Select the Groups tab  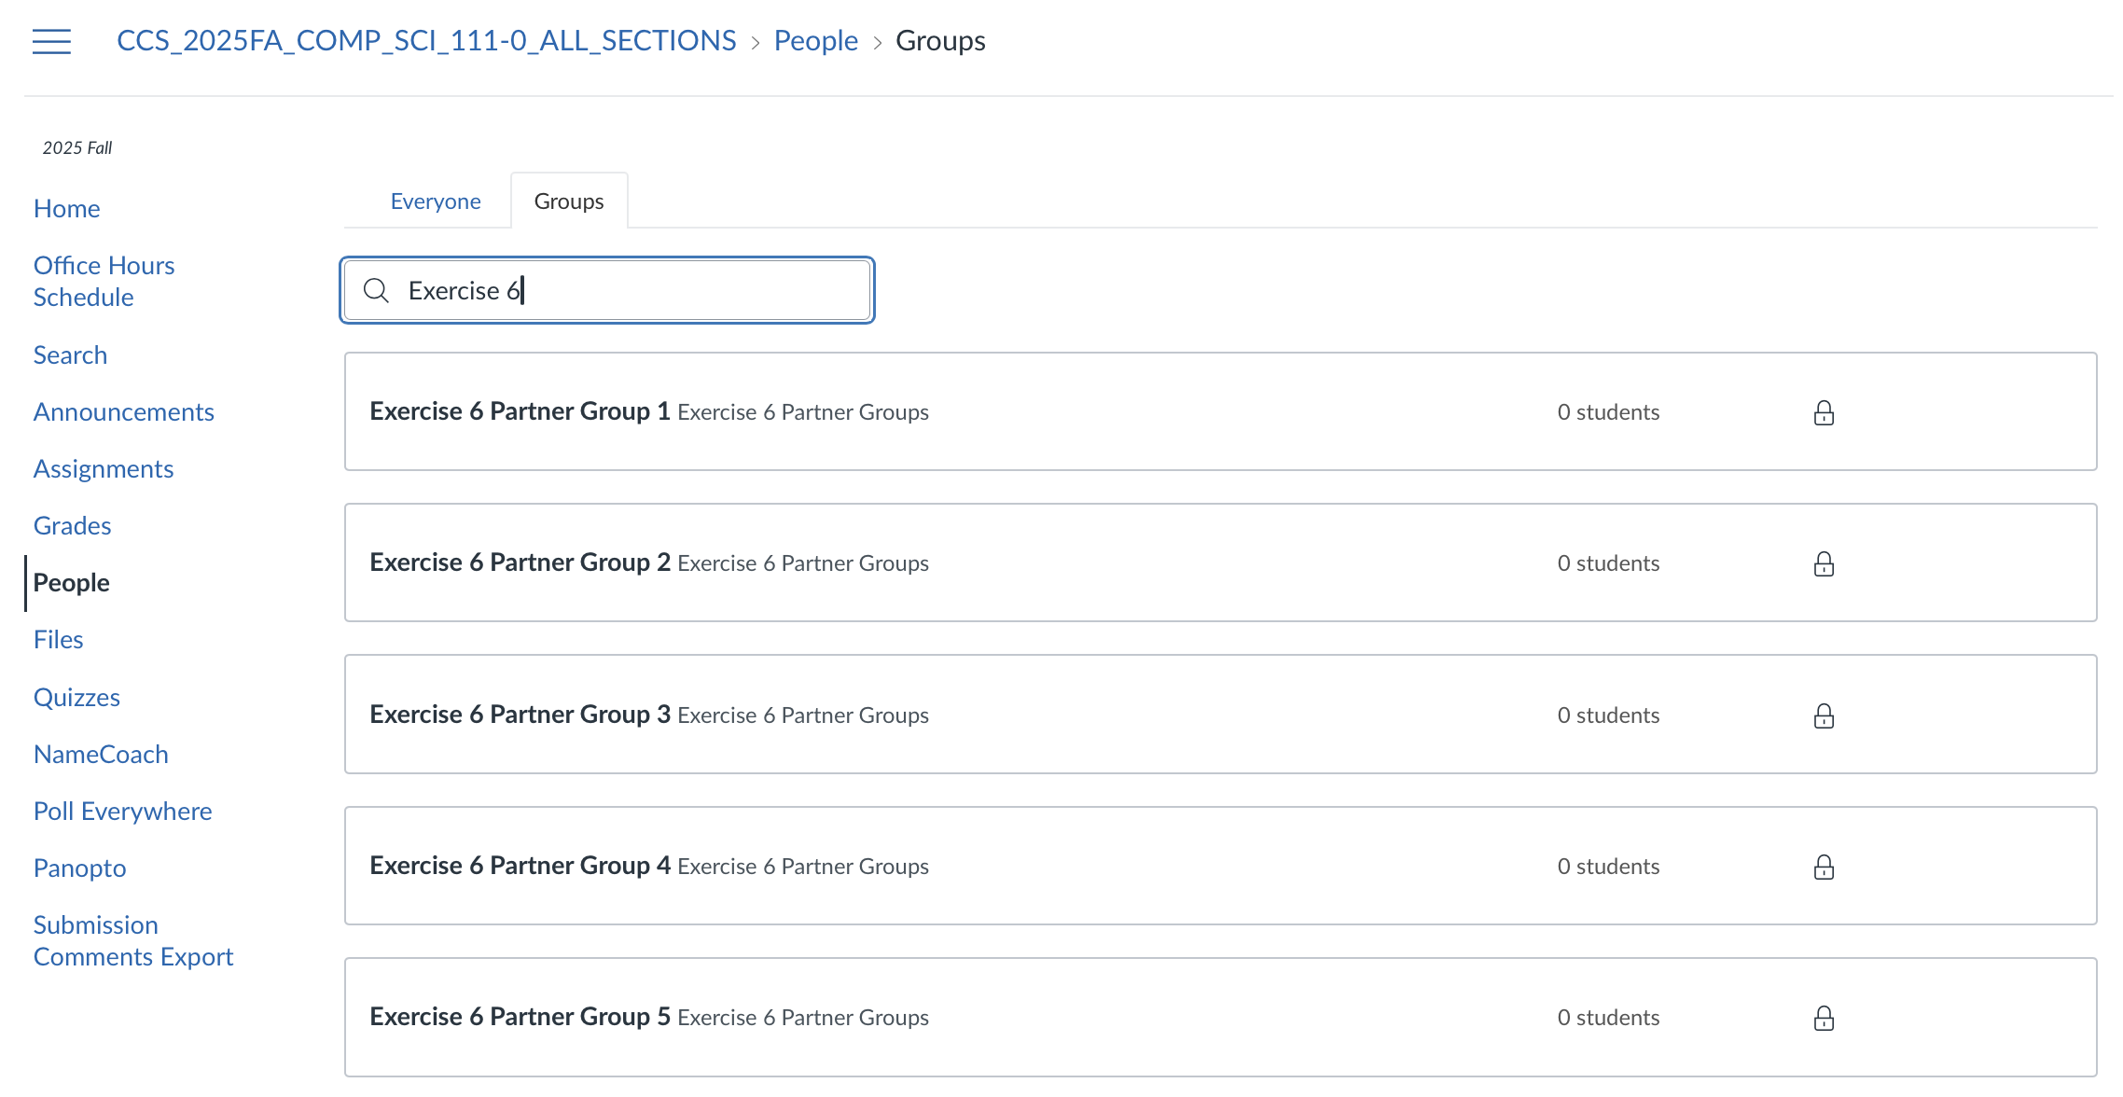(568, 201)
